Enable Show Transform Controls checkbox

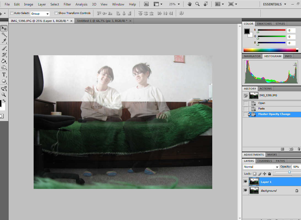pos(56,13)
